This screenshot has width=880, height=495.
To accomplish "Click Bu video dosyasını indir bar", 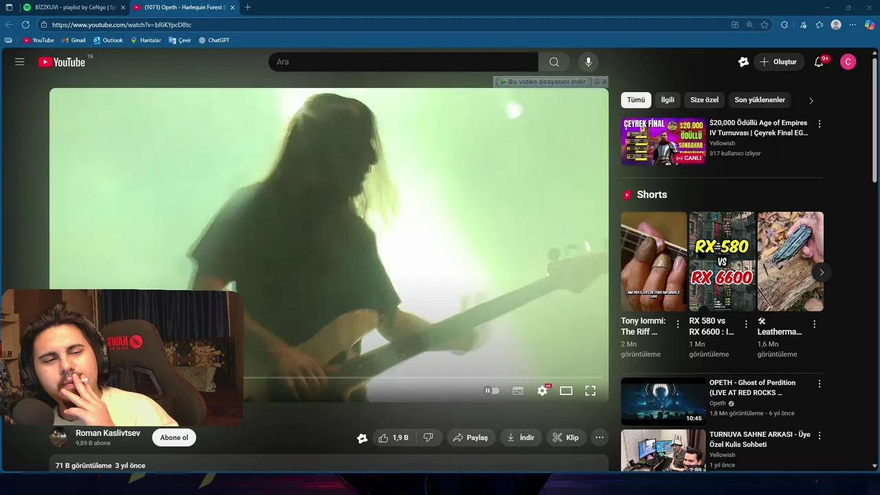I will pyautogui.click(x=545, y=82).
